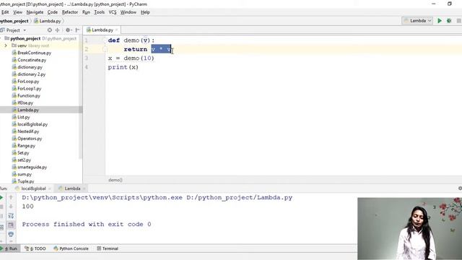Screen dimensions: 462x260
Task: Close the local&global run tab
Action: click(x=50, y=188)
